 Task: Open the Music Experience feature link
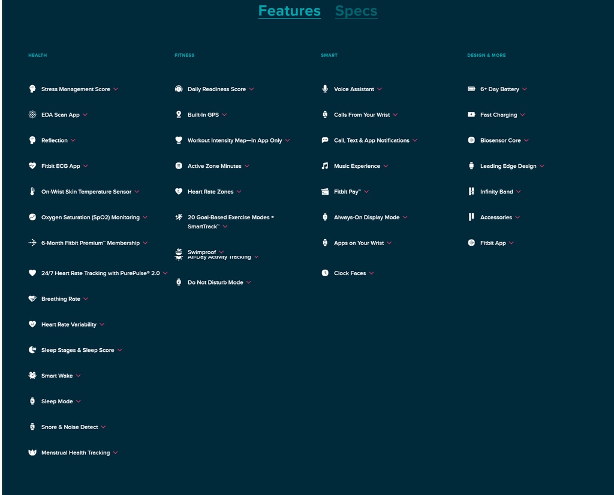357,166
